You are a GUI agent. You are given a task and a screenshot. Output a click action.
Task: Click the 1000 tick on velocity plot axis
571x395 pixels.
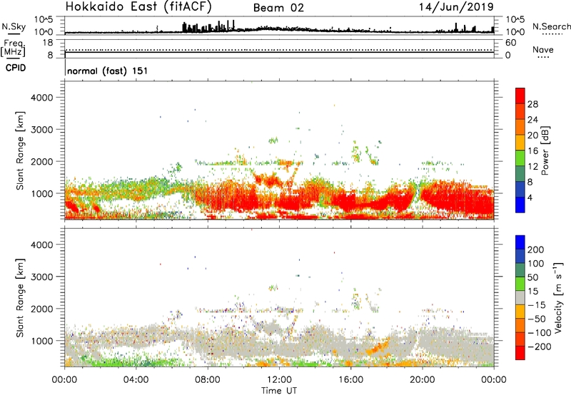click(x=42, y=341)
